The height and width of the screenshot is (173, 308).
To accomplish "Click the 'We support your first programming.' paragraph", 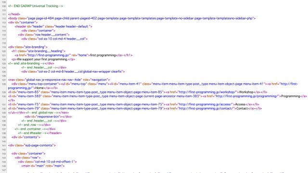I will coord(43,59).
